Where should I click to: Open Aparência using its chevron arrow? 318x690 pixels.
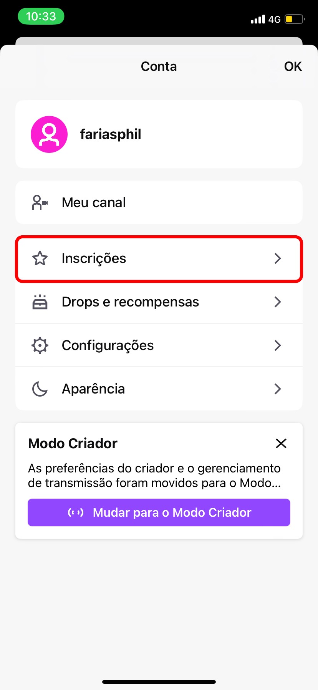click(278, 389)
